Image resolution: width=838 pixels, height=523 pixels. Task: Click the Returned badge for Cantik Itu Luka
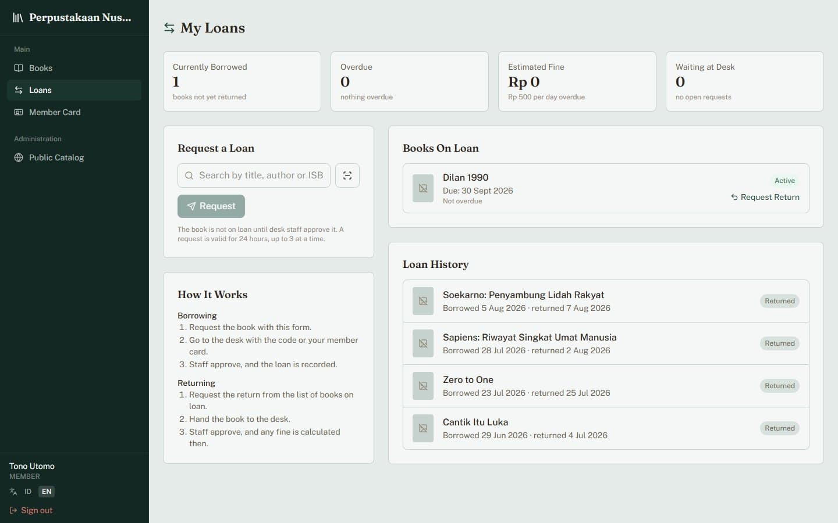[x=780, y=428]
